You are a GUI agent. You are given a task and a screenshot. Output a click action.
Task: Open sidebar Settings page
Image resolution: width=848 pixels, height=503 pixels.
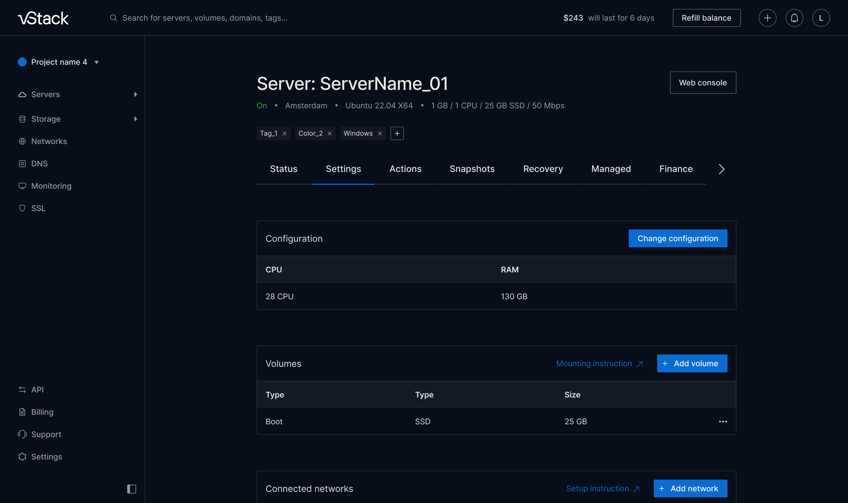[x=46, y=457]
